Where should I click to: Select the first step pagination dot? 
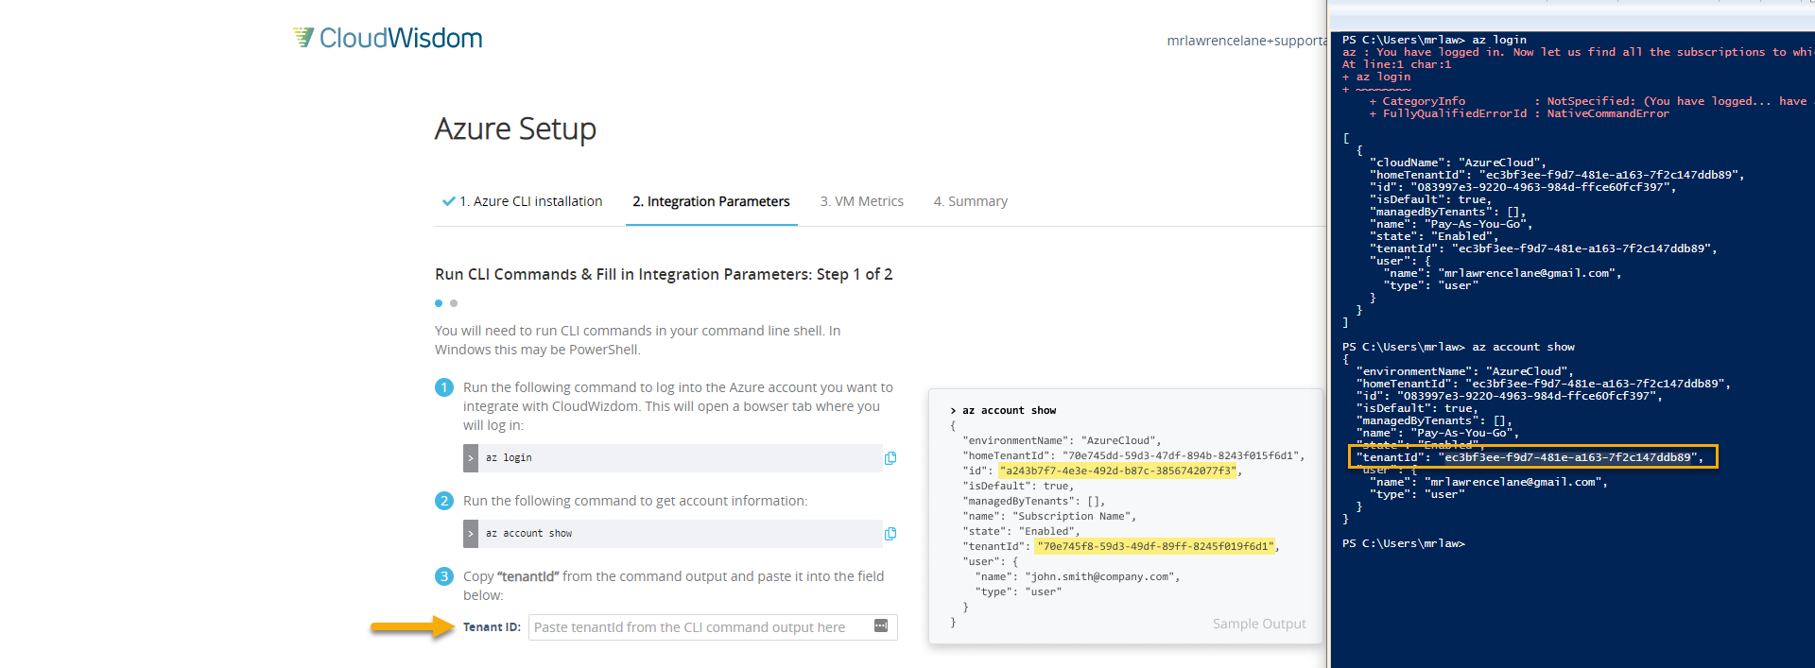click(439, 303)
